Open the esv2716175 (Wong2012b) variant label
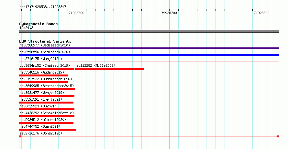Screen dimensions: 288x149 click(x=41, y=59)
